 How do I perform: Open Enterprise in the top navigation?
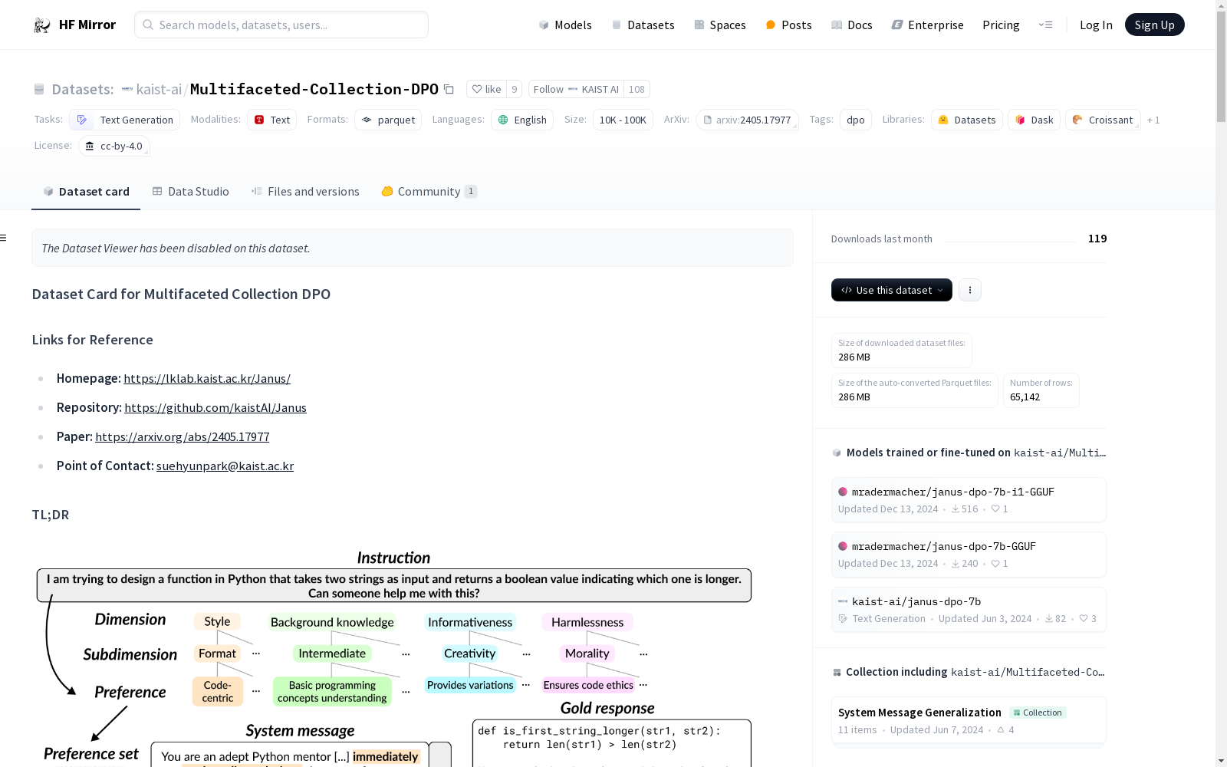(x=928, y=25)
